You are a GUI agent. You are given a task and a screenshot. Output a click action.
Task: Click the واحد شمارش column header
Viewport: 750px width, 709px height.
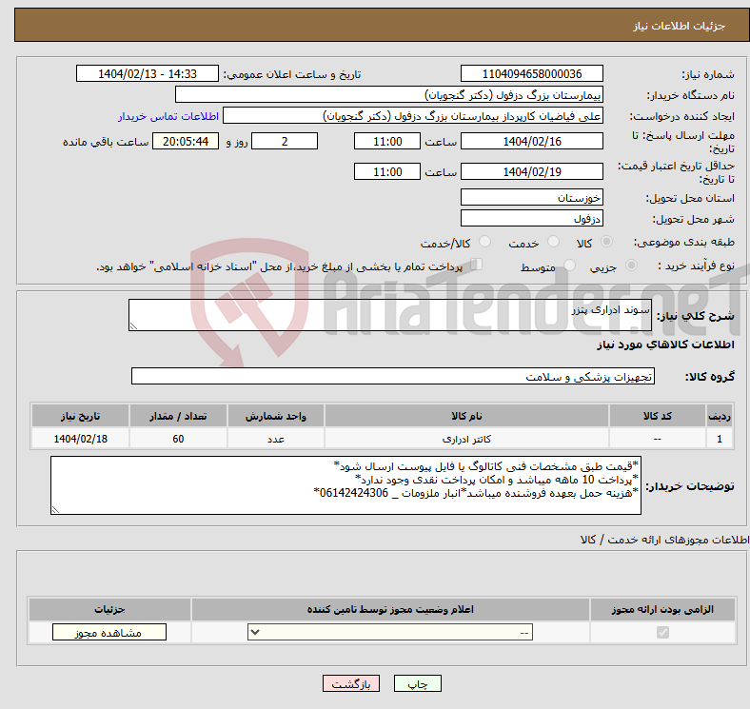[x=276, y=416]
